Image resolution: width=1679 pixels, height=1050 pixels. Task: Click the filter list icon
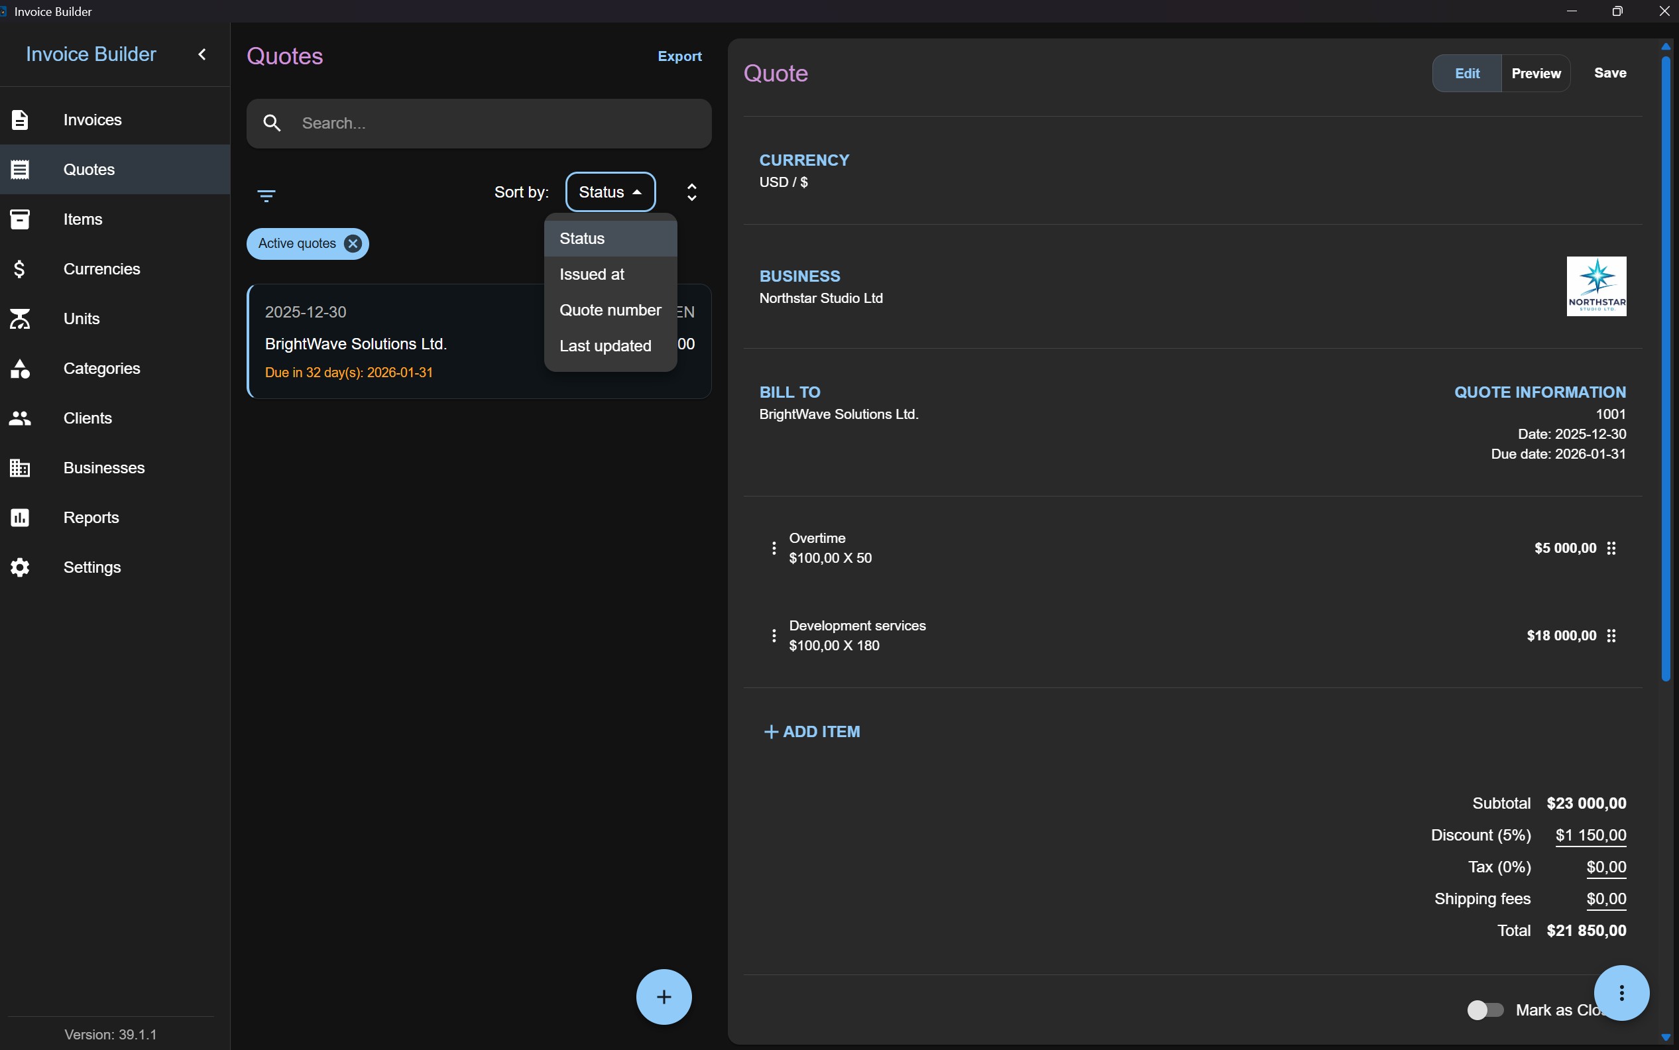[x=266, y=196]
